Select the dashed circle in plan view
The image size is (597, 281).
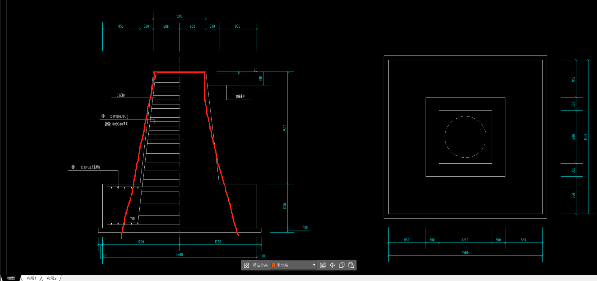click(x=465, y=137)
